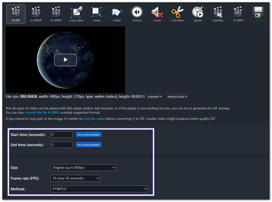Open the "more tools" menu
Image resolution: width=272 pixels, height=202 pixels.
177,96
